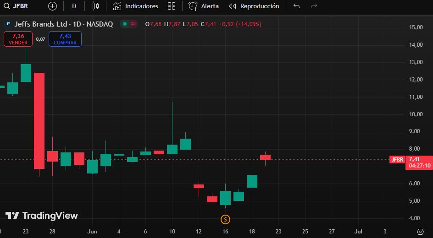Change the candlestick chart type
The image size is (433, 238).
click(x=95, y=6)
